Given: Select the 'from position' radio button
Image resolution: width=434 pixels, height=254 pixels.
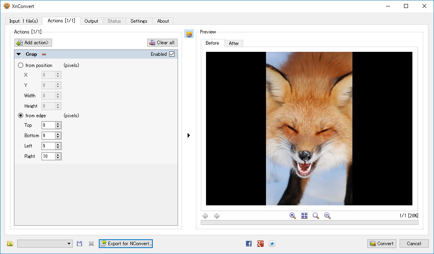Looking at the screenshot, I should pos(21,65).
